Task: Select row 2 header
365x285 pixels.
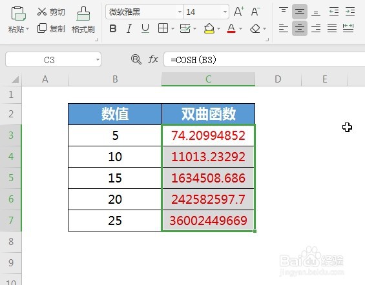Action: (x=11, y=114)
